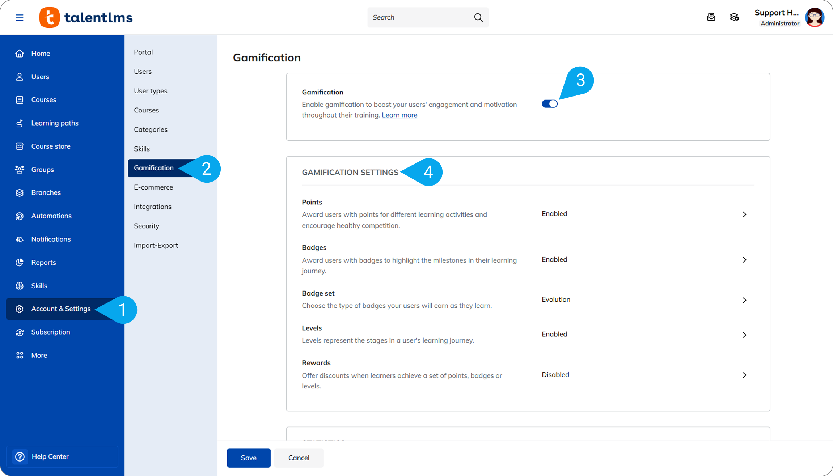Click into the Search input field
Image resolution: width=833 pixels, height=476 pixels.
point(420,17)
